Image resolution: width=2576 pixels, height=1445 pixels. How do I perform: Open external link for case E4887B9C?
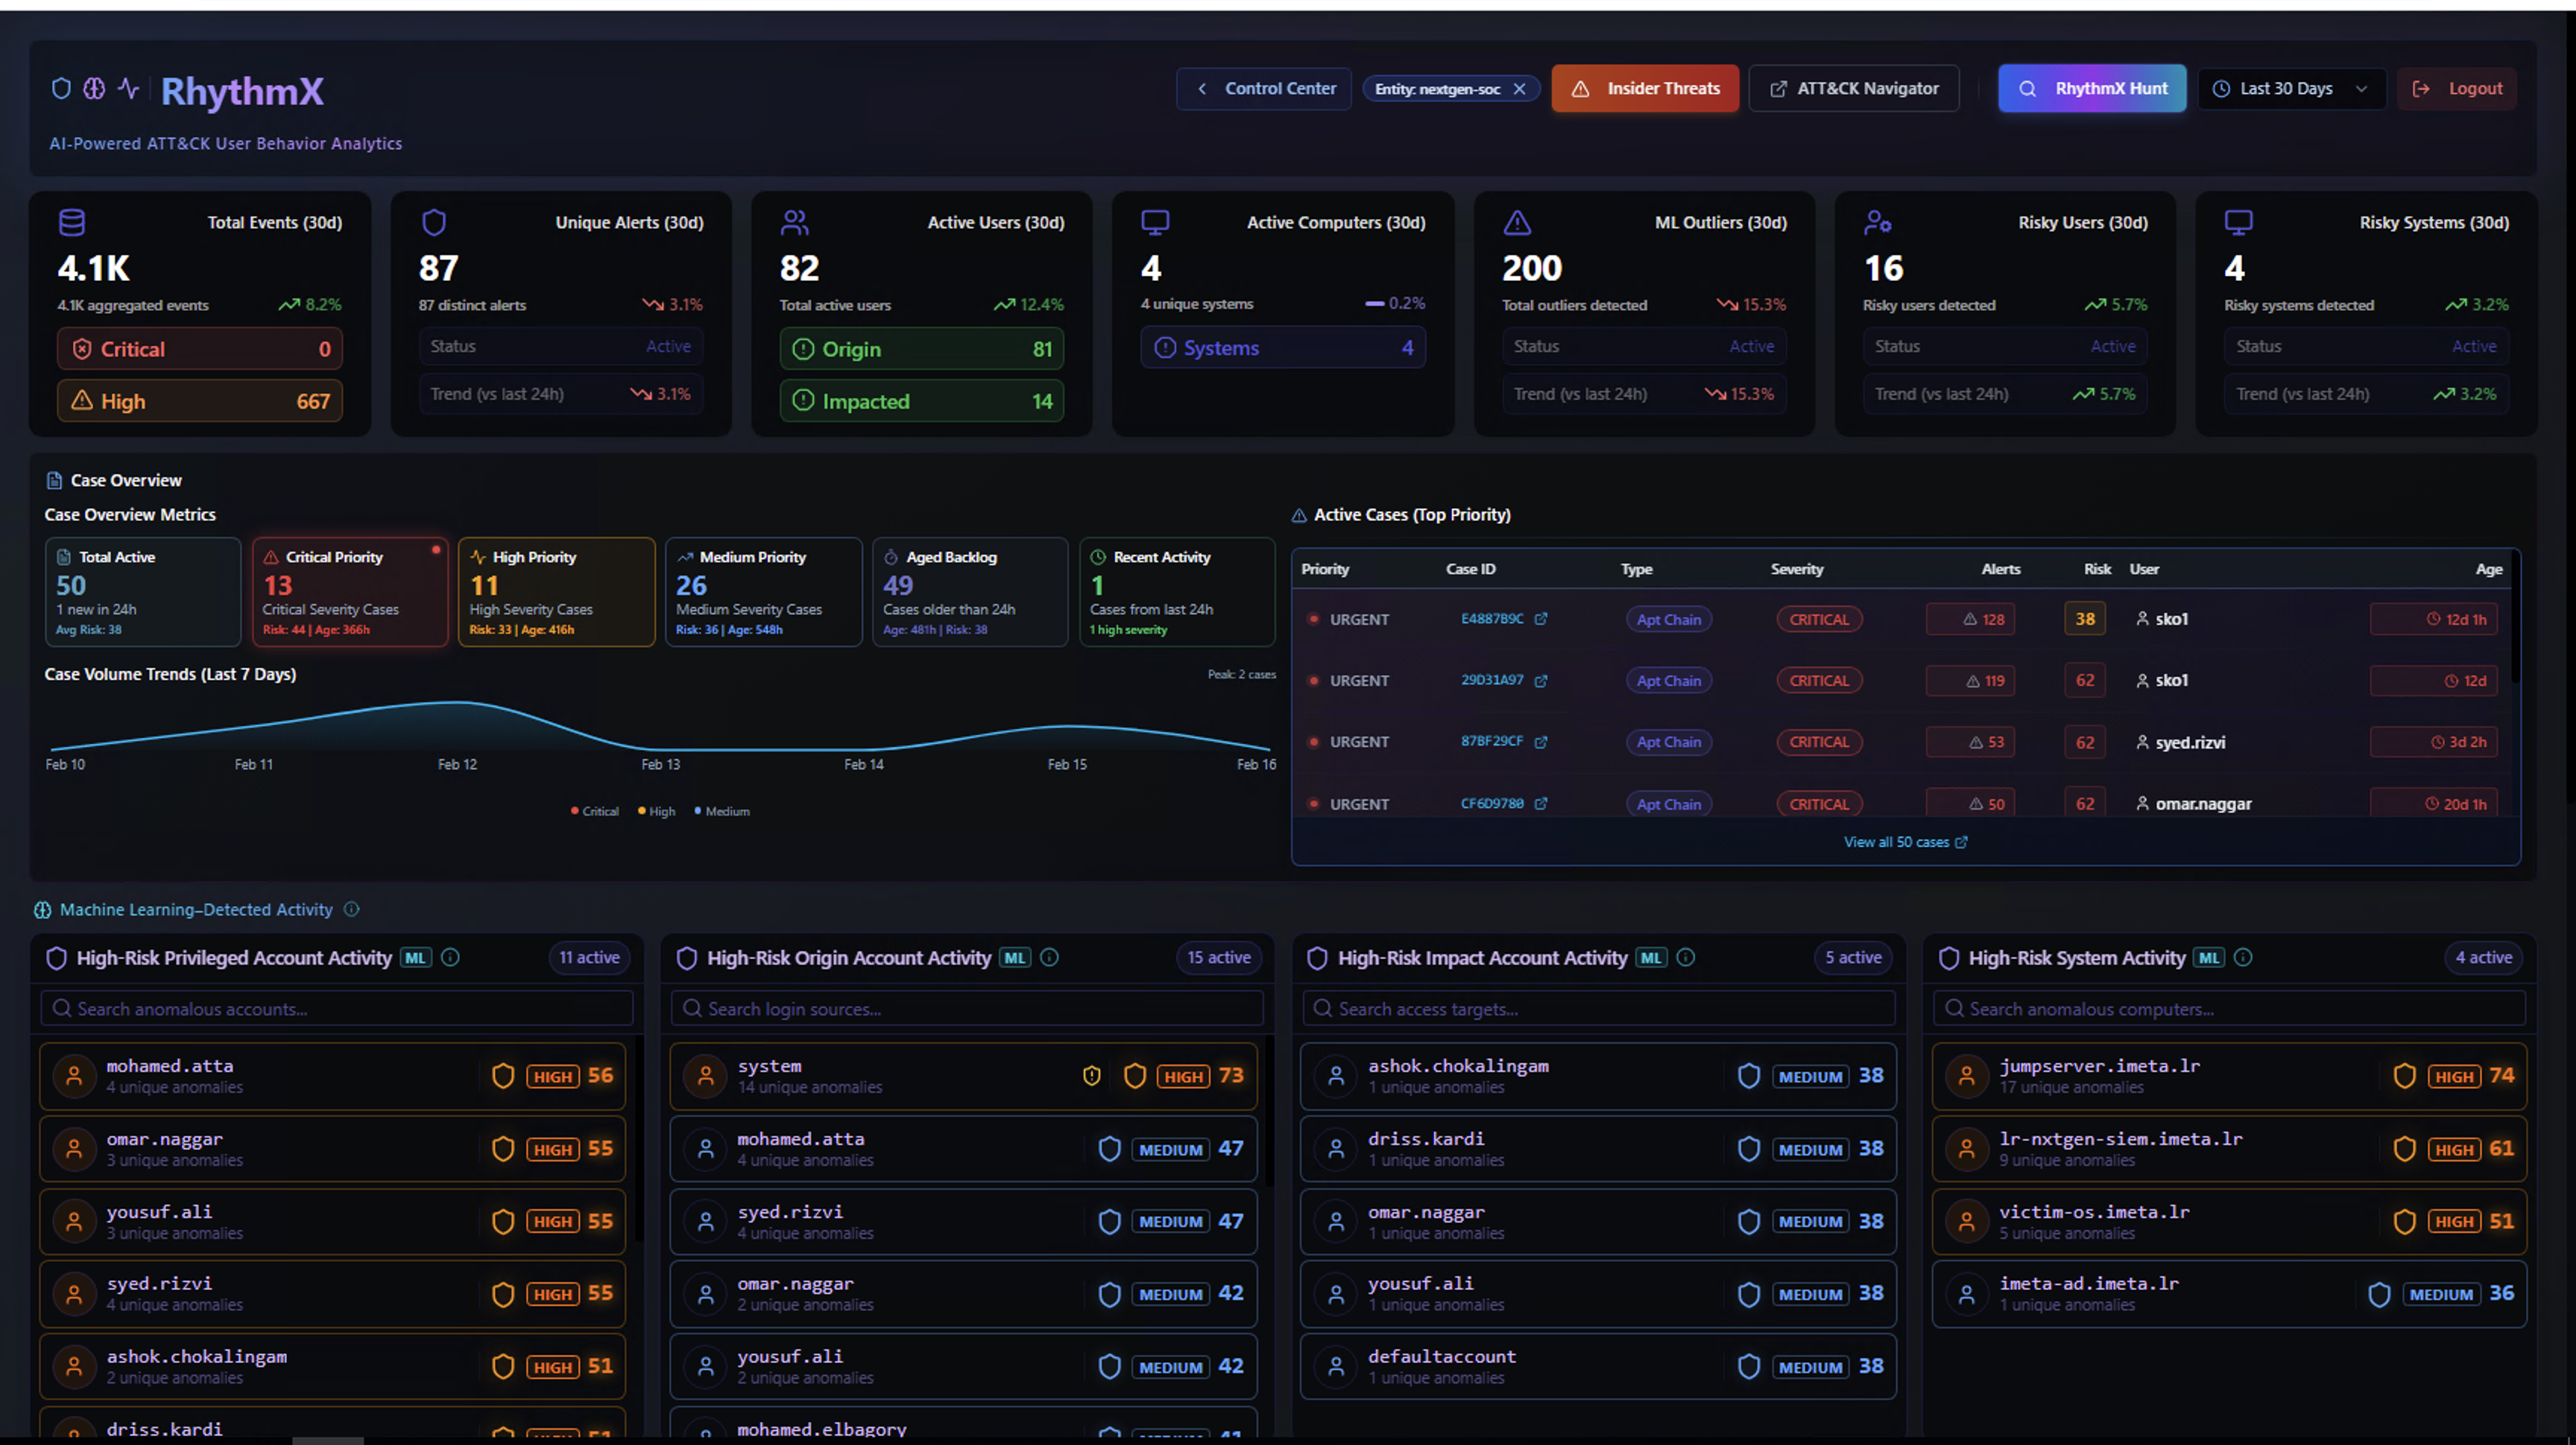(x=1541, y=619)
